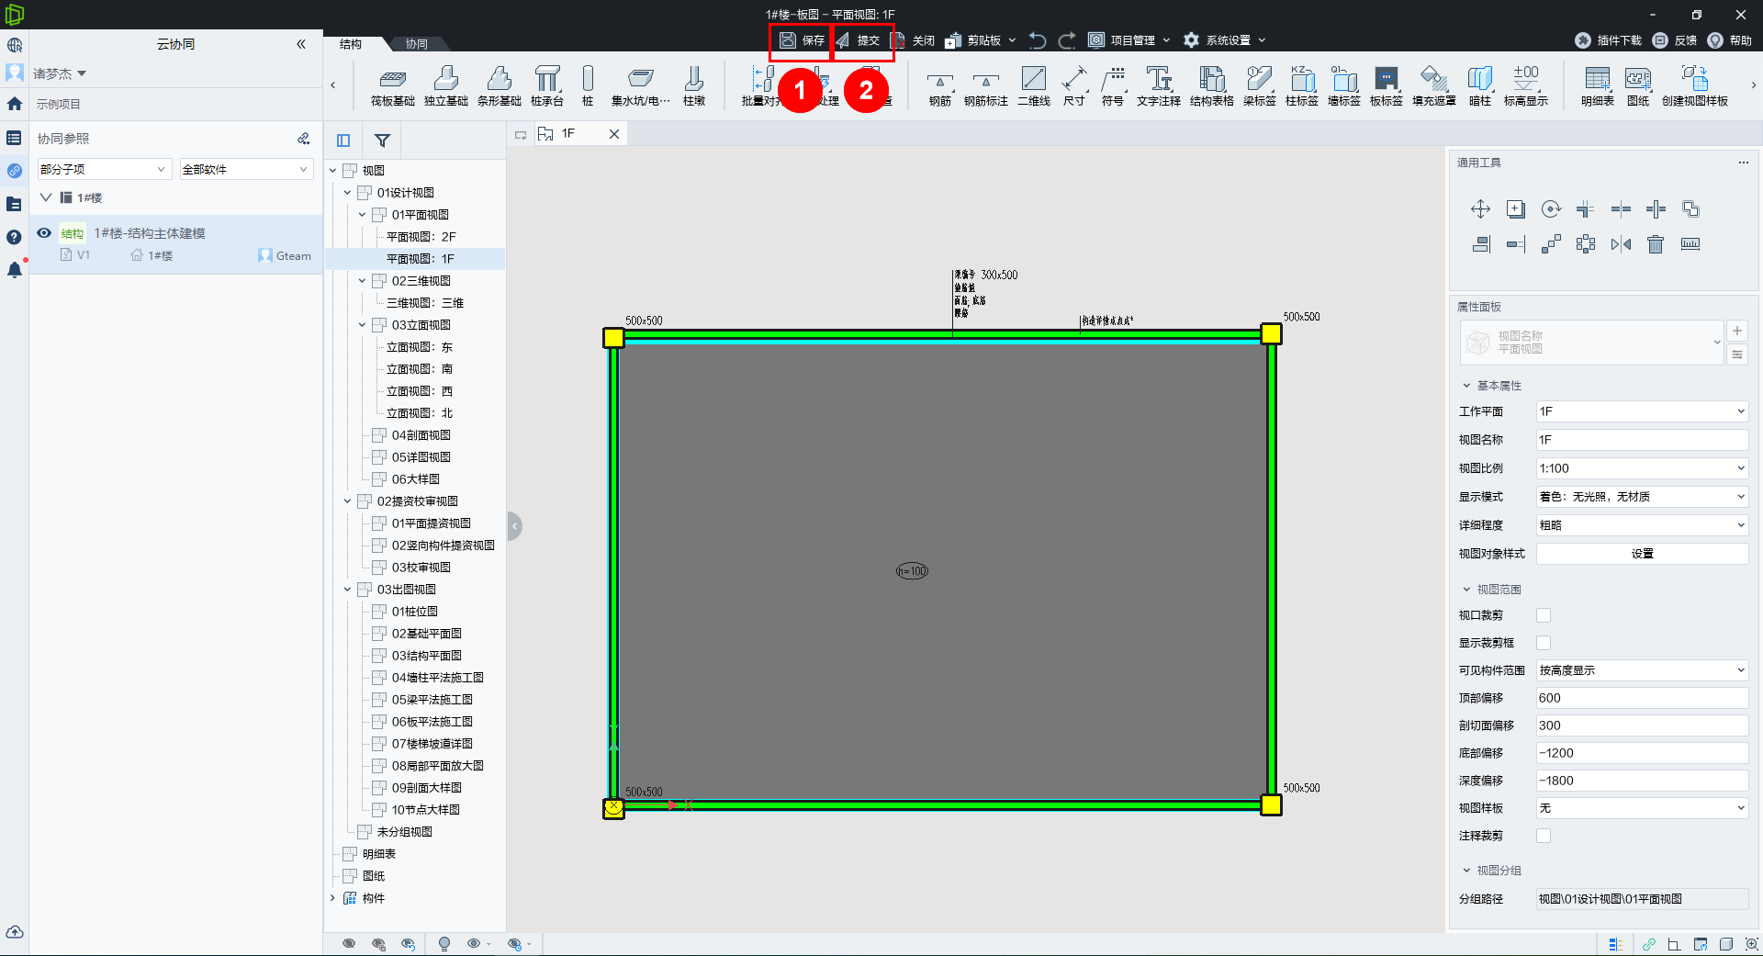Select the 二维线 2D line tool
This screenshot has height=956, width=1763.
pos(1034,86)
